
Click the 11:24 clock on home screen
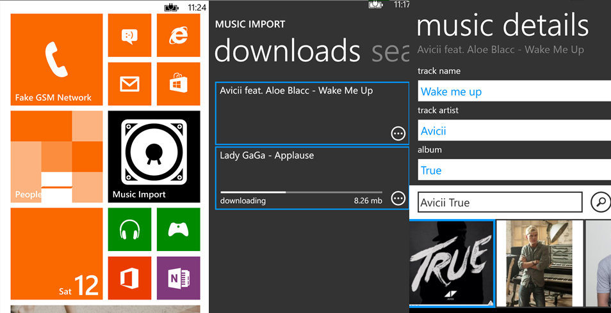(197, 7)
